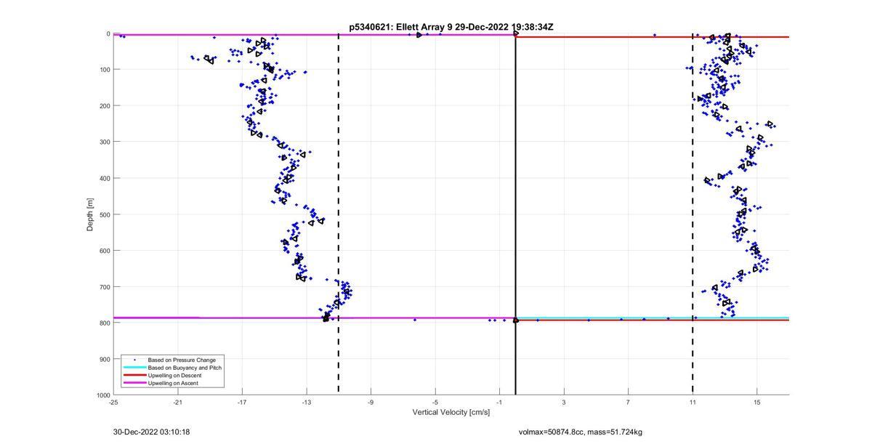Click the triangle marker at zero velocity near 800 m
This screenshot has height=444, width=872.
516,320
